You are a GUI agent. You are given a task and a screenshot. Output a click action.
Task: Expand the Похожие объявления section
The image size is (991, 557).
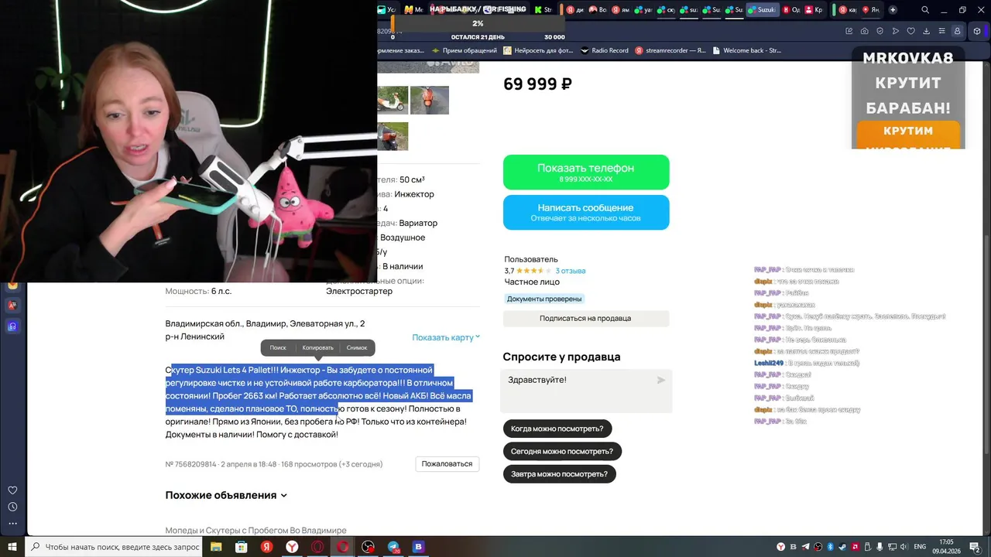pyautogui.click(x=226, y=495)
